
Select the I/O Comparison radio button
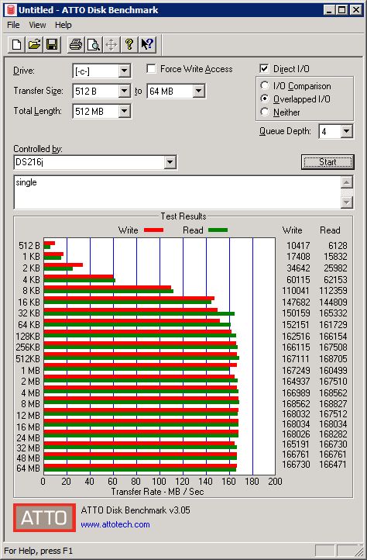click(x=265, y=86)
